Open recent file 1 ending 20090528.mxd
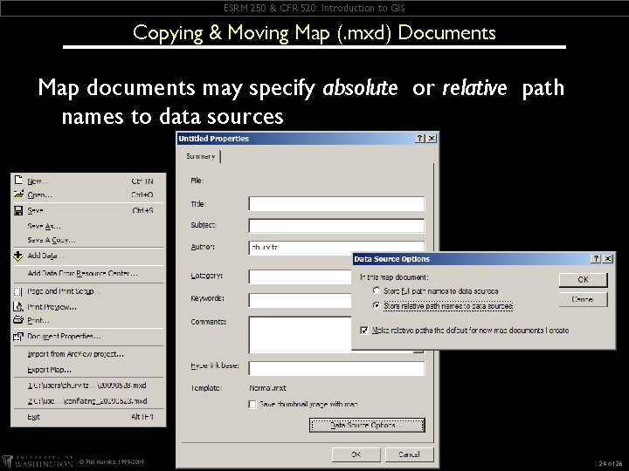This screenshot has width=629, height=471. pyautogui.click(x=90, y=386)
